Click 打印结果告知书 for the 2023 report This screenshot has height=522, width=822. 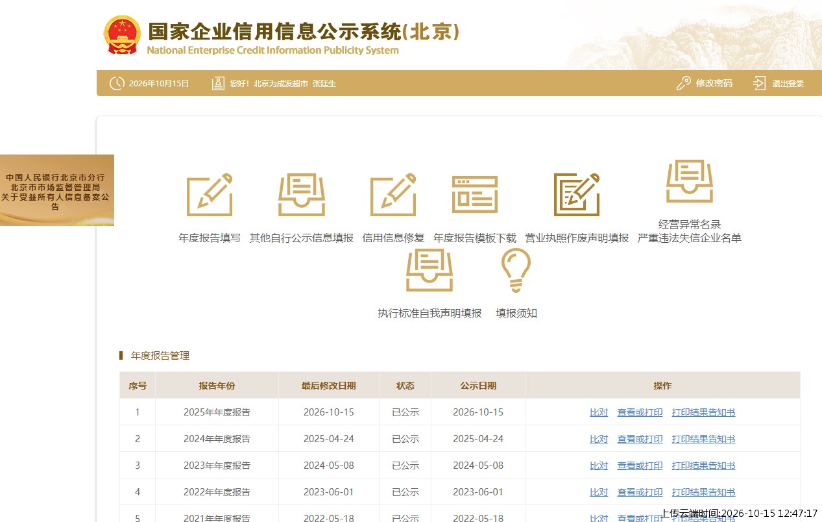(703, 466)
